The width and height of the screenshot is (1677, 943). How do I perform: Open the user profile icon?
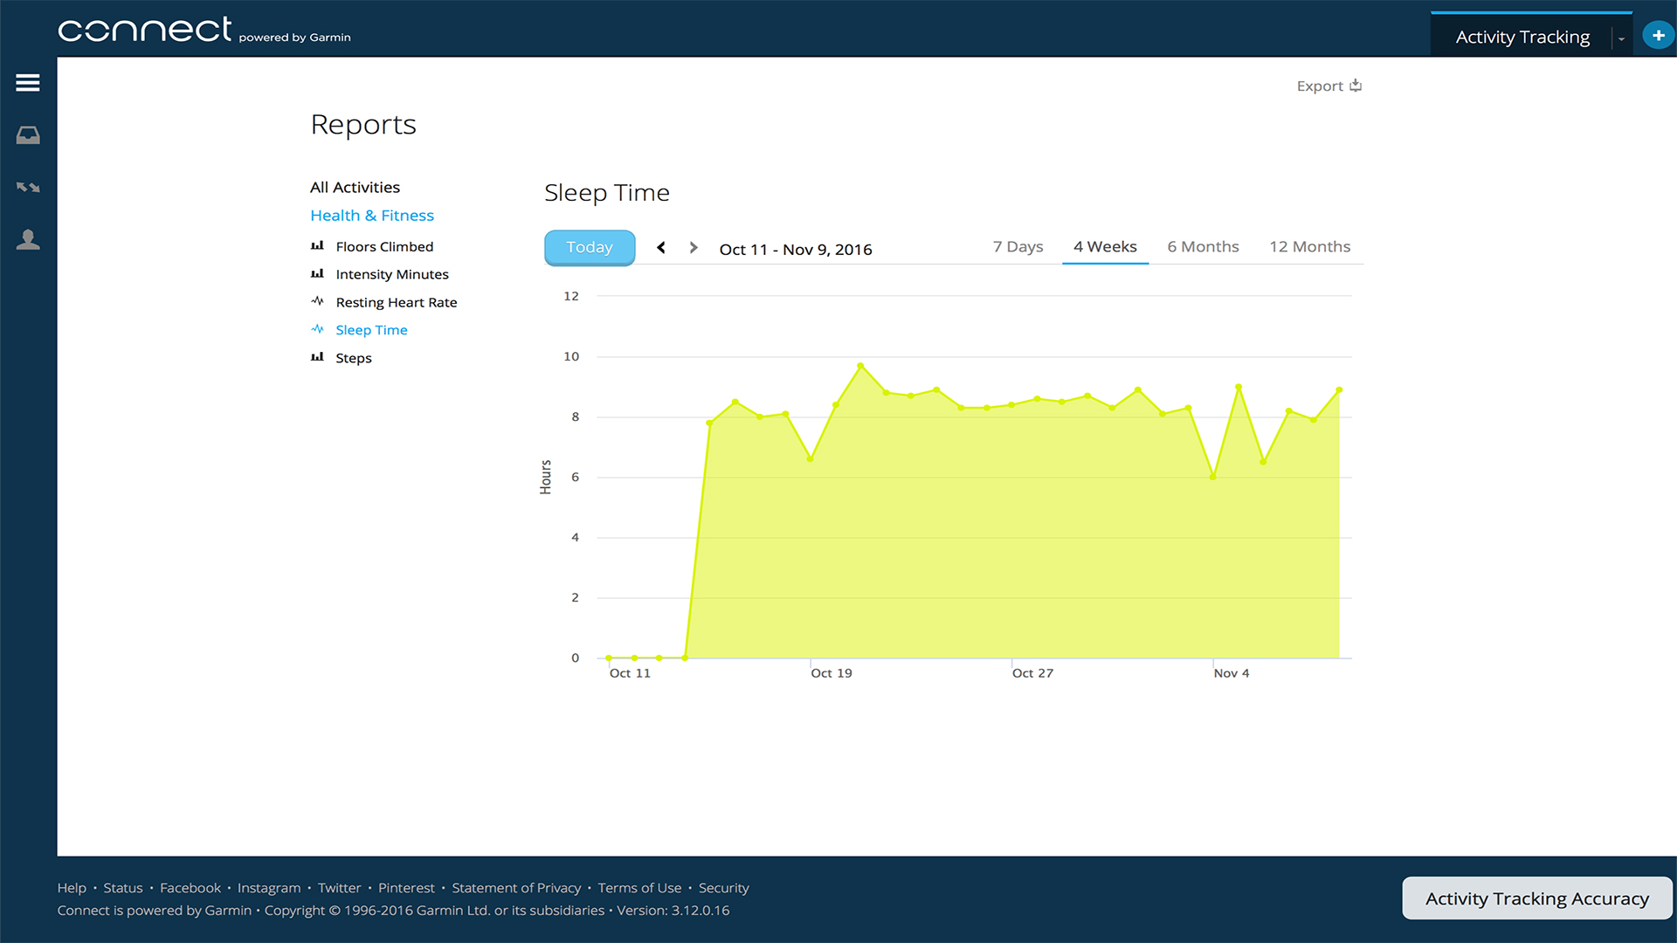28,240
